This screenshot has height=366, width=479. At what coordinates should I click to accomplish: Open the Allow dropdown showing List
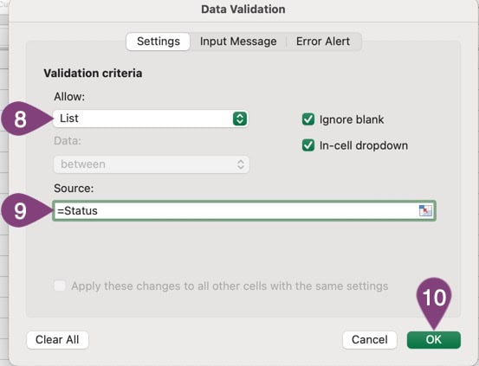pyautogui.click(x=151, y=119)
